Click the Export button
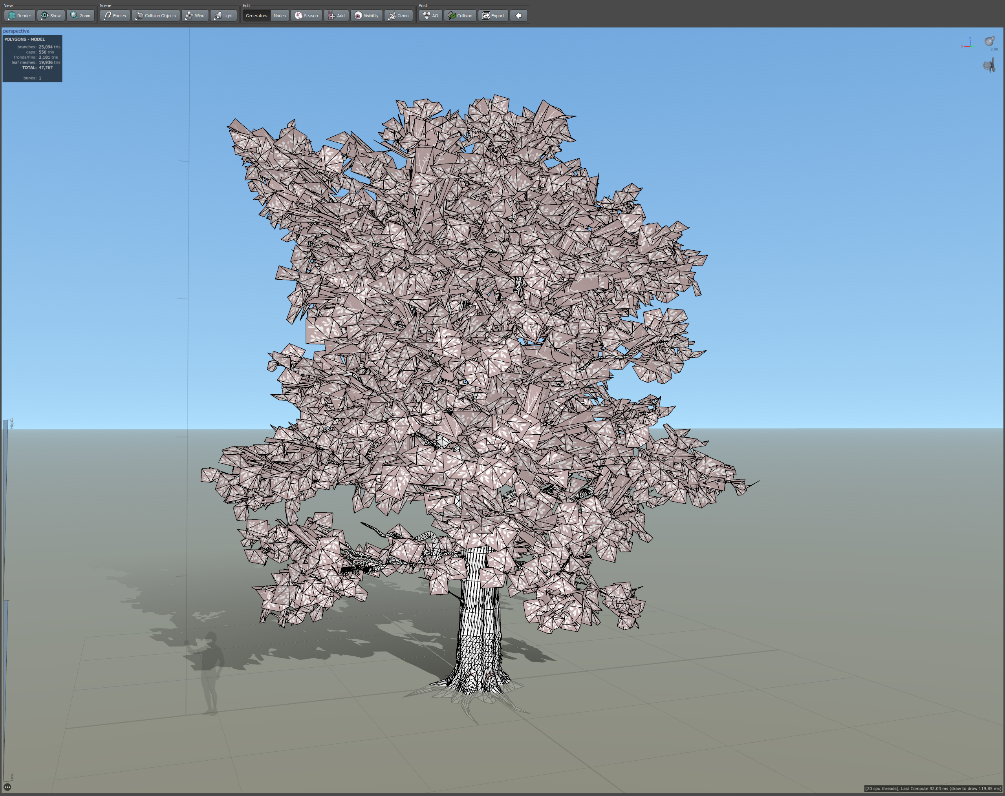 point(493,15)
